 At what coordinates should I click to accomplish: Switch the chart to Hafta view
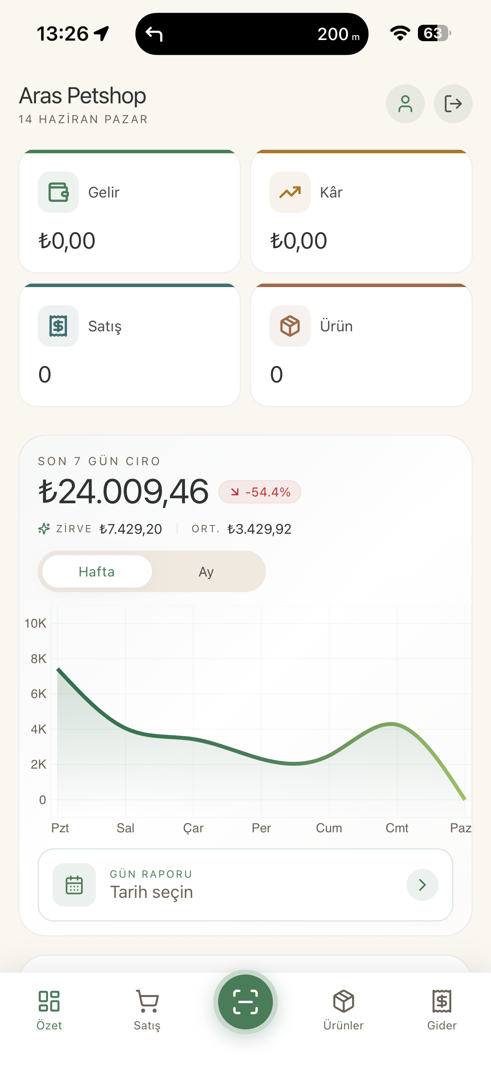(x=97, y=572)
